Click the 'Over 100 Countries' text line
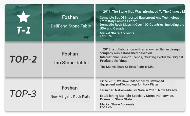This screenshot has width=190, height=116. point(142,25)
